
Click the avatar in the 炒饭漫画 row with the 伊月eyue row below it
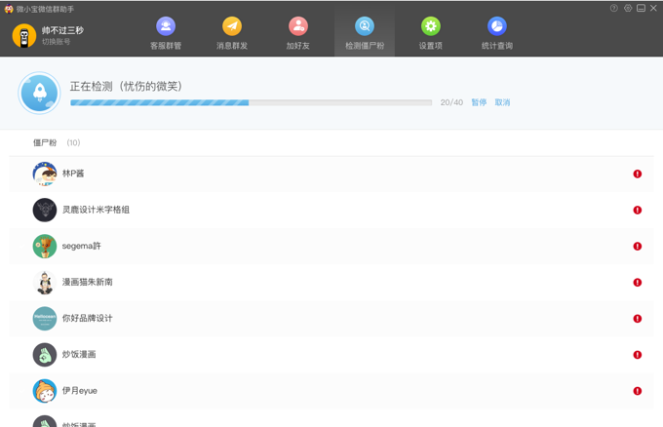tap(45, 355)
